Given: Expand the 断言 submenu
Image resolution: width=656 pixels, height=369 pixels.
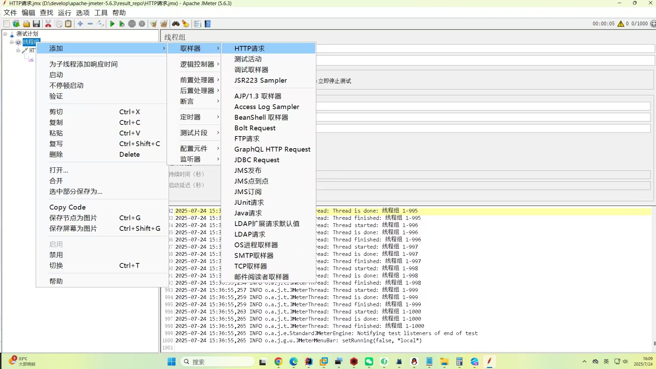Looking at the screenshot, I should pos(194,101).
